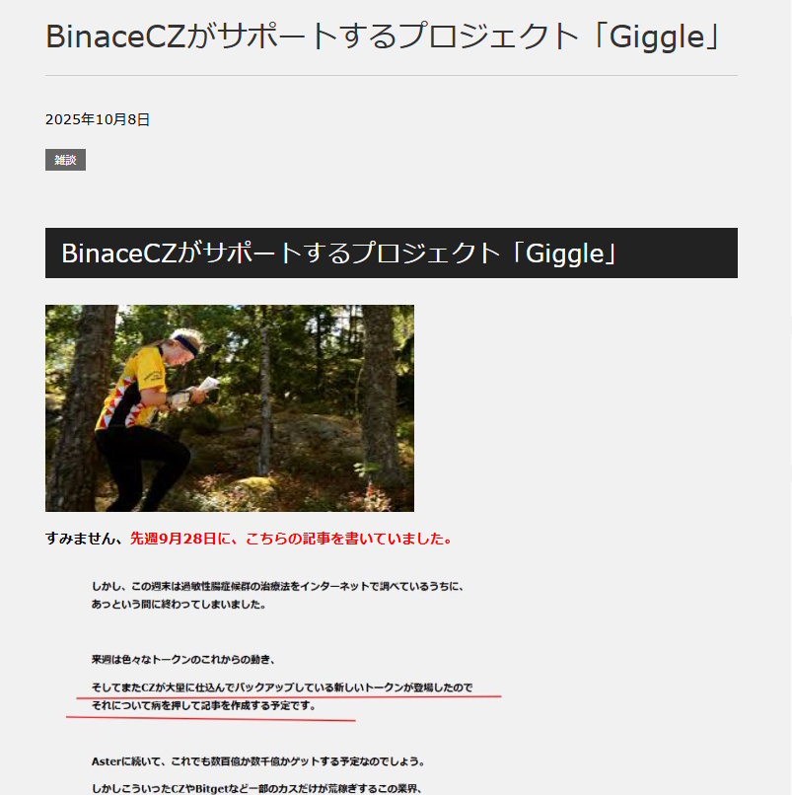
Task: Click the 雑談 category tag
Action: (x=65, y=160)
